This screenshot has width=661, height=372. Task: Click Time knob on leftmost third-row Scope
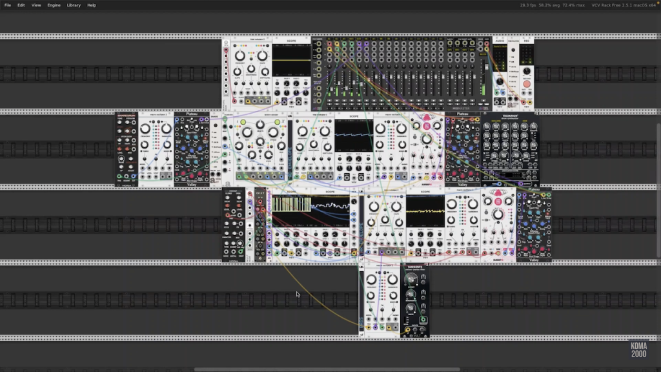click(x=277, y=243)
